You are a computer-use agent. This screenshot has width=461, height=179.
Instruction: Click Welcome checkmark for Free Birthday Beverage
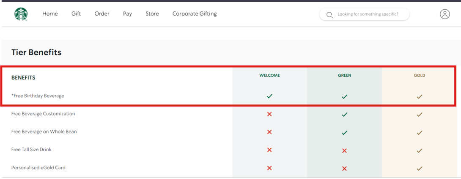coord(269,96)
